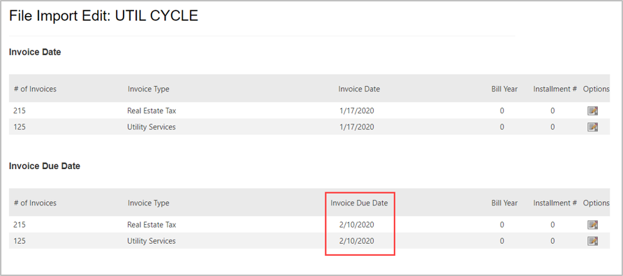The height and width of the screenshot is (276, 623).
Task: Click Installment # header in Invoice Due Date table
Action: (x=555, y=203)
